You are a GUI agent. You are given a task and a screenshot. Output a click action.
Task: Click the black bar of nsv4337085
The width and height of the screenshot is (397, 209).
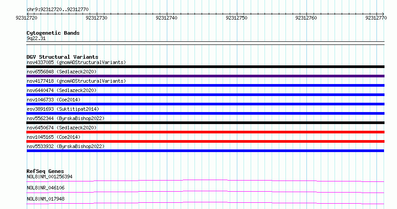tap(205, 67)
